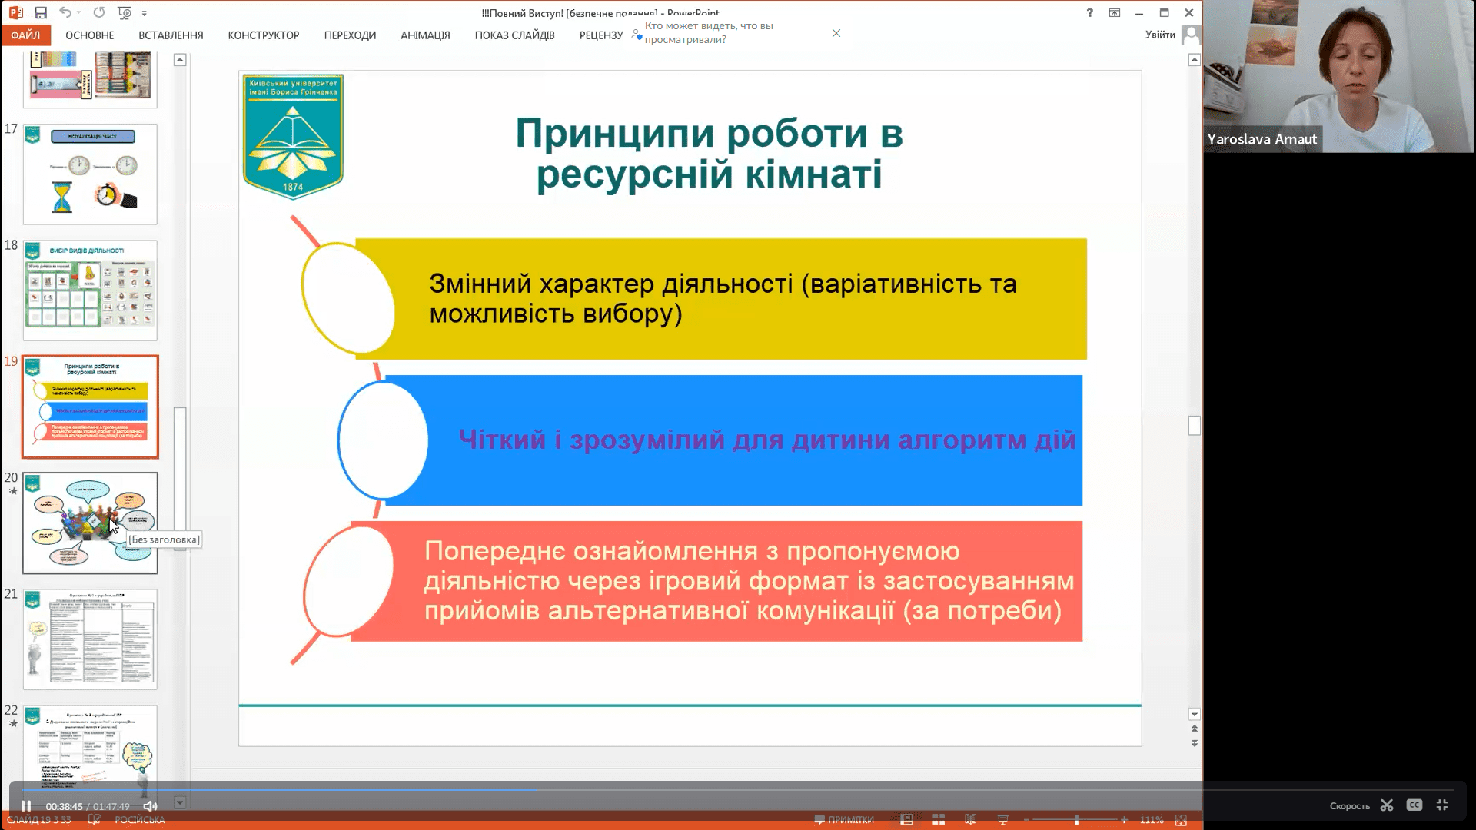
Task: Switch to the АНІМАЦІЯ tab
Action: coord(424,35)
